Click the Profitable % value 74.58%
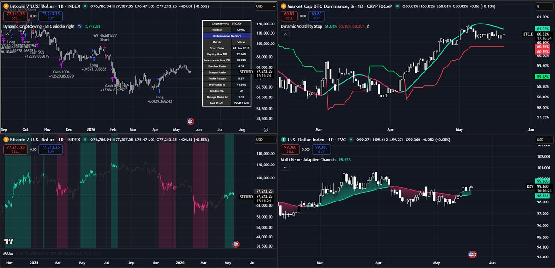This screenshot has width=555, height=268. 240,85
